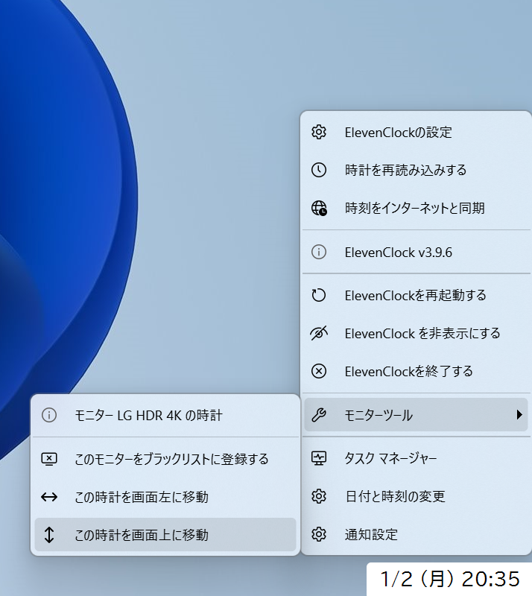Click the gear icon beside ElevenClockの設定
The image size is (532, 596).
click(319, 133)
